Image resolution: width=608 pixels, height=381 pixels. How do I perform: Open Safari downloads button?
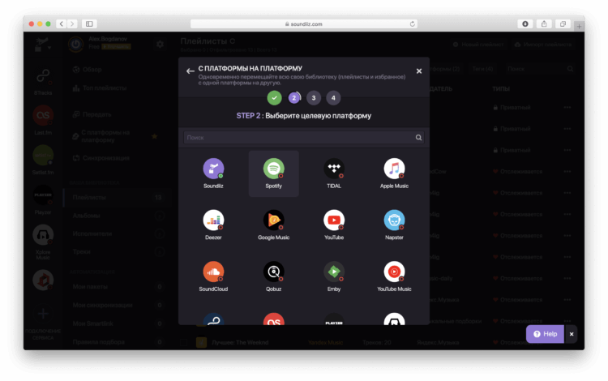coord(525,24)
